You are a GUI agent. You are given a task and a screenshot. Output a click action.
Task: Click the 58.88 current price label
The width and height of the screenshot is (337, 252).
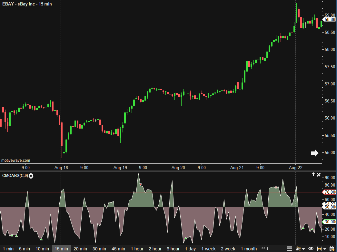tap(330, 19)
